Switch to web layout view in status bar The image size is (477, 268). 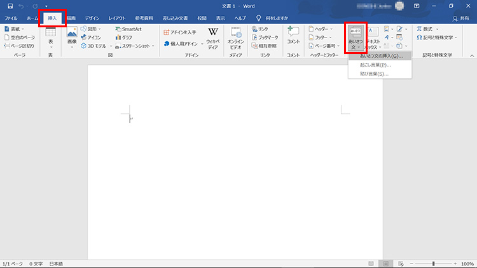point(401,263)
